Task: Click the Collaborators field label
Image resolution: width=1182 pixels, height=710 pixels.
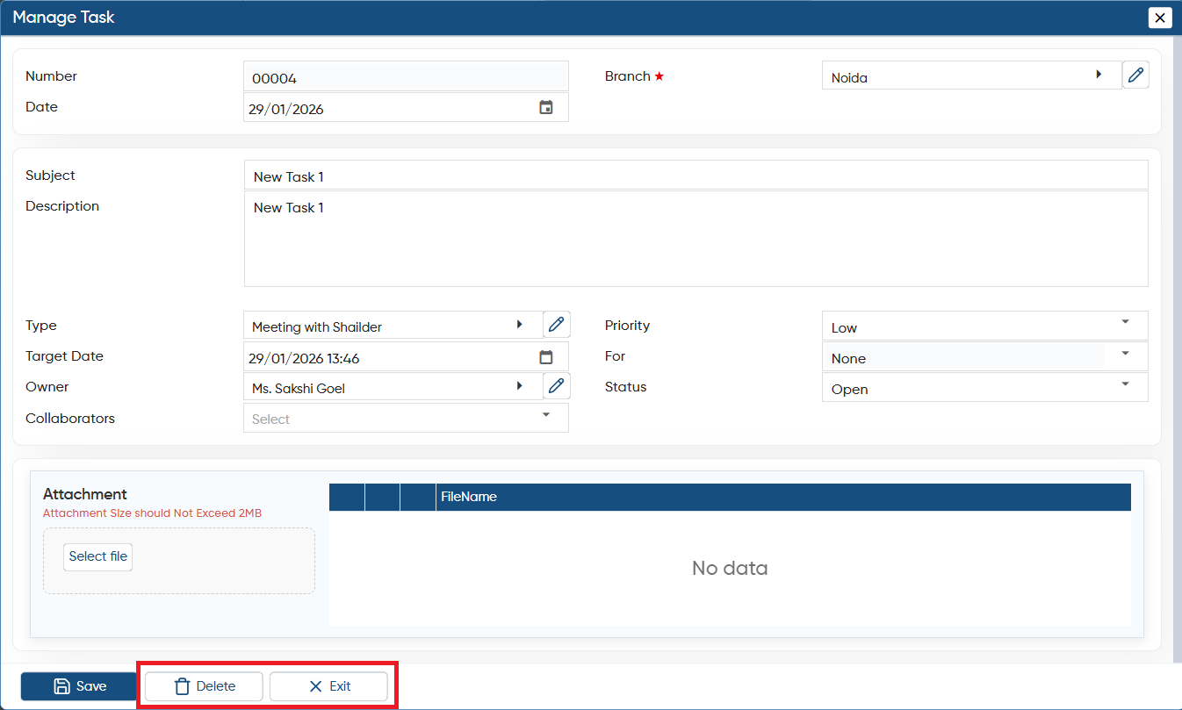Action: 70,419
